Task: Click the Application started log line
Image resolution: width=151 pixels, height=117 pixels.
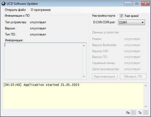Action: tap(41, 85)
